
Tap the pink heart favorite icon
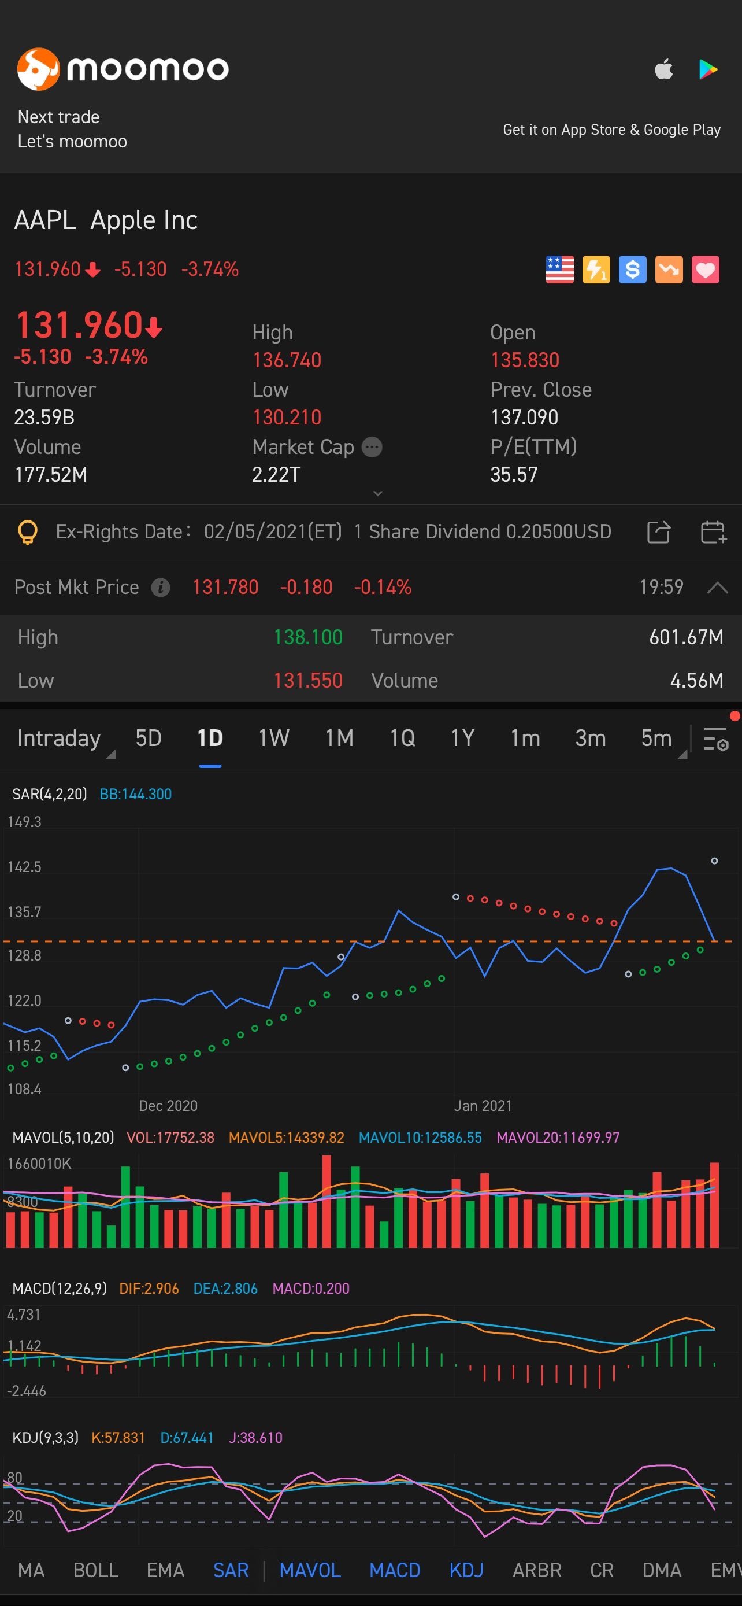pos(705,270)
